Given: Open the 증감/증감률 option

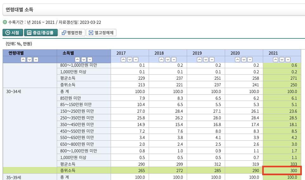Looking at the screenshot, I should pyautogui.click(x=41, y=32).
